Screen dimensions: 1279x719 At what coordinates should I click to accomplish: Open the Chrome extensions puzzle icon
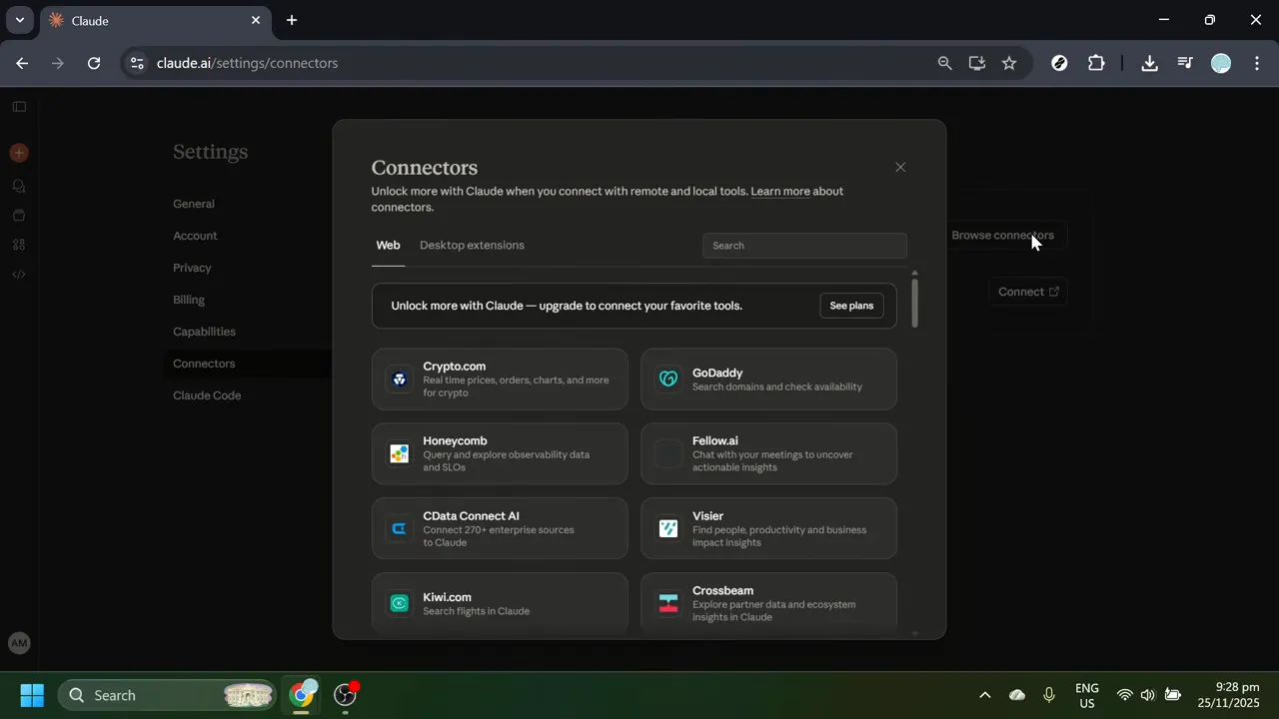1096,63
